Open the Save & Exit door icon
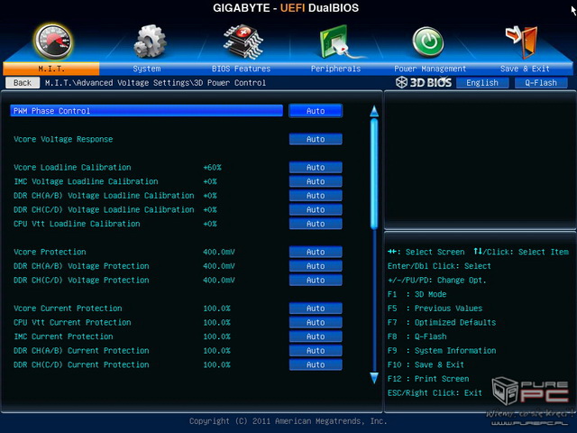Viewport: 577px width, 433px height. tap(522, 41)
